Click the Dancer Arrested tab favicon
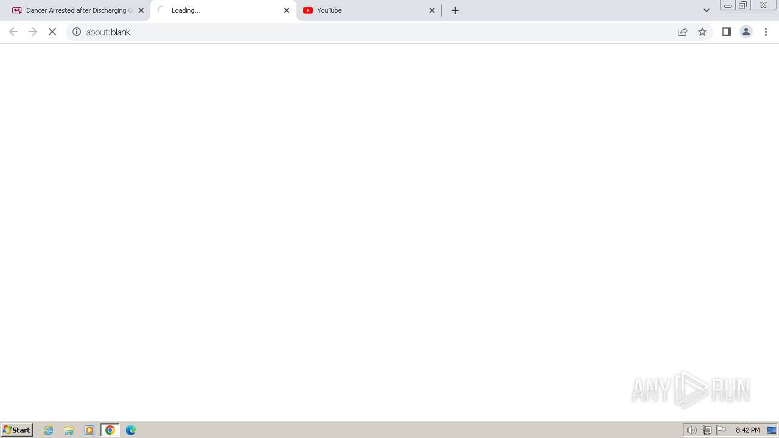Image resolution: width=779 pixels, height=438 pixels. [x=17, y=10]
